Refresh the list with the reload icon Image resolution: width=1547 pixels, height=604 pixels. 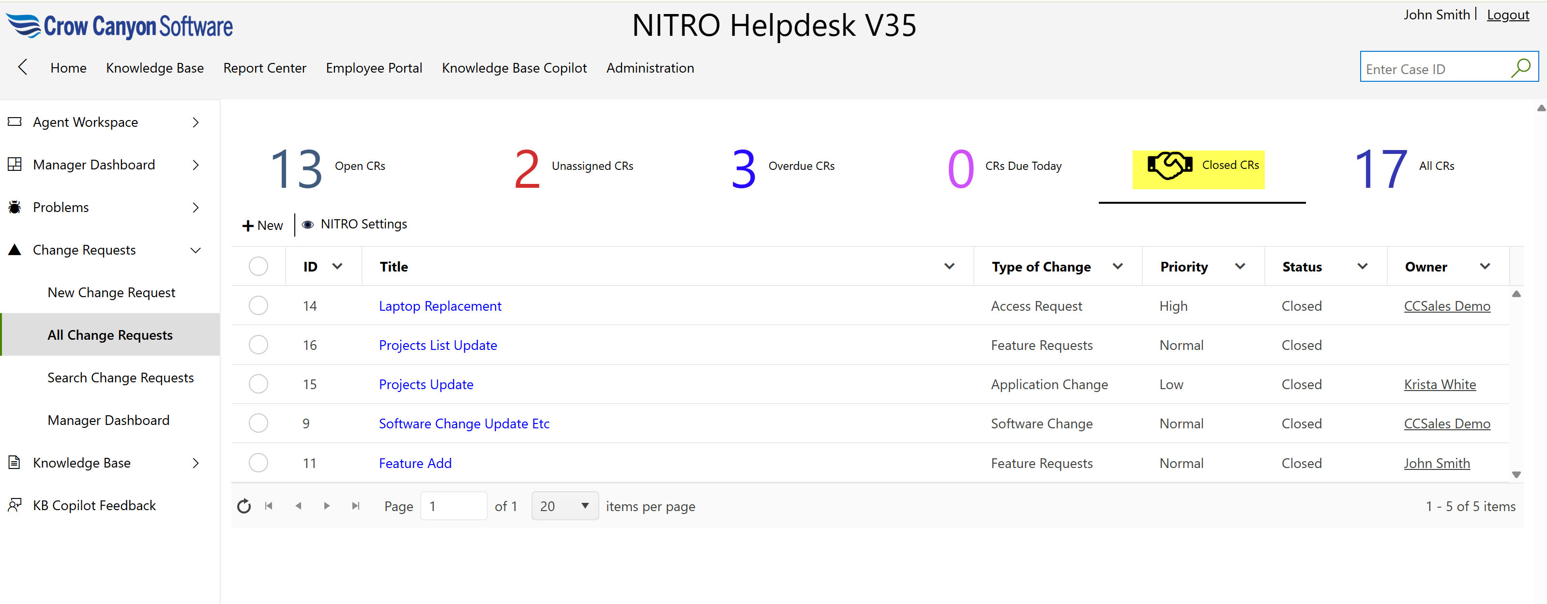tap(244, 506)
